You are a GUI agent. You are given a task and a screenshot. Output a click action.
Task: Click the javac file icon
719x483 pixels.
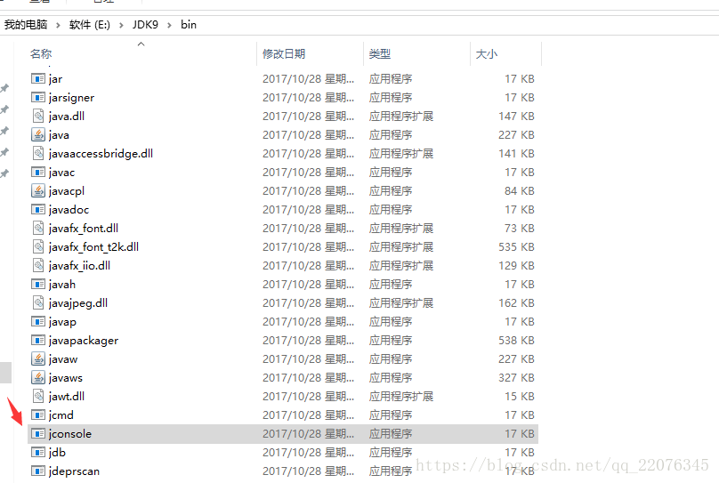tap(38, 173)
